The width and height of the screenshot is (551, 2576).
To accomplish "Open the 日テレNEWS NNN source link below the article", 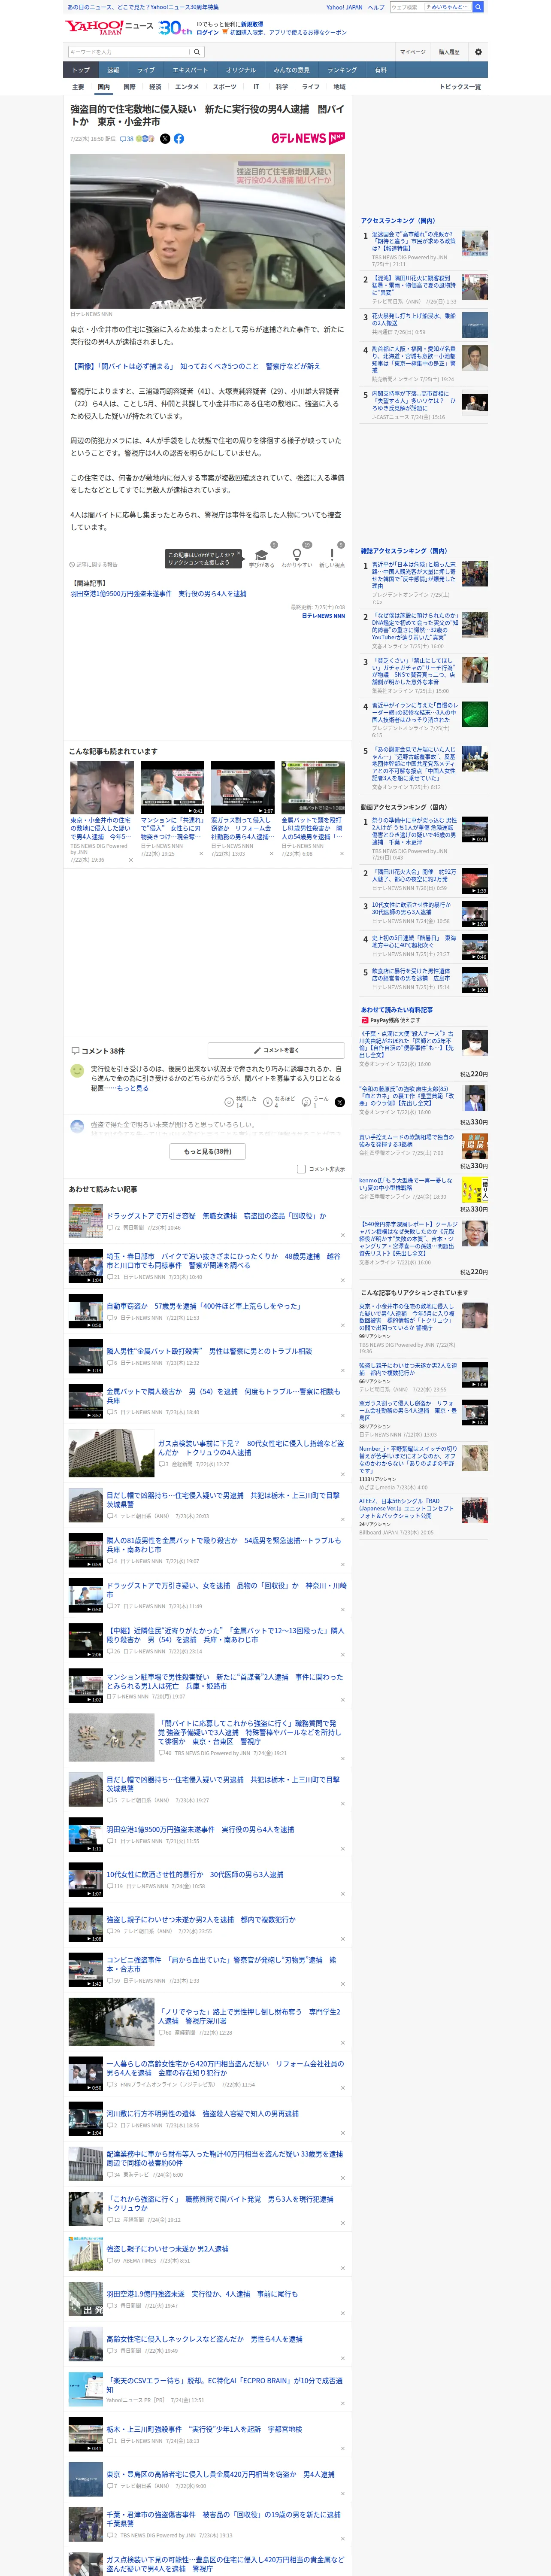I will click(x=323, y=616).
